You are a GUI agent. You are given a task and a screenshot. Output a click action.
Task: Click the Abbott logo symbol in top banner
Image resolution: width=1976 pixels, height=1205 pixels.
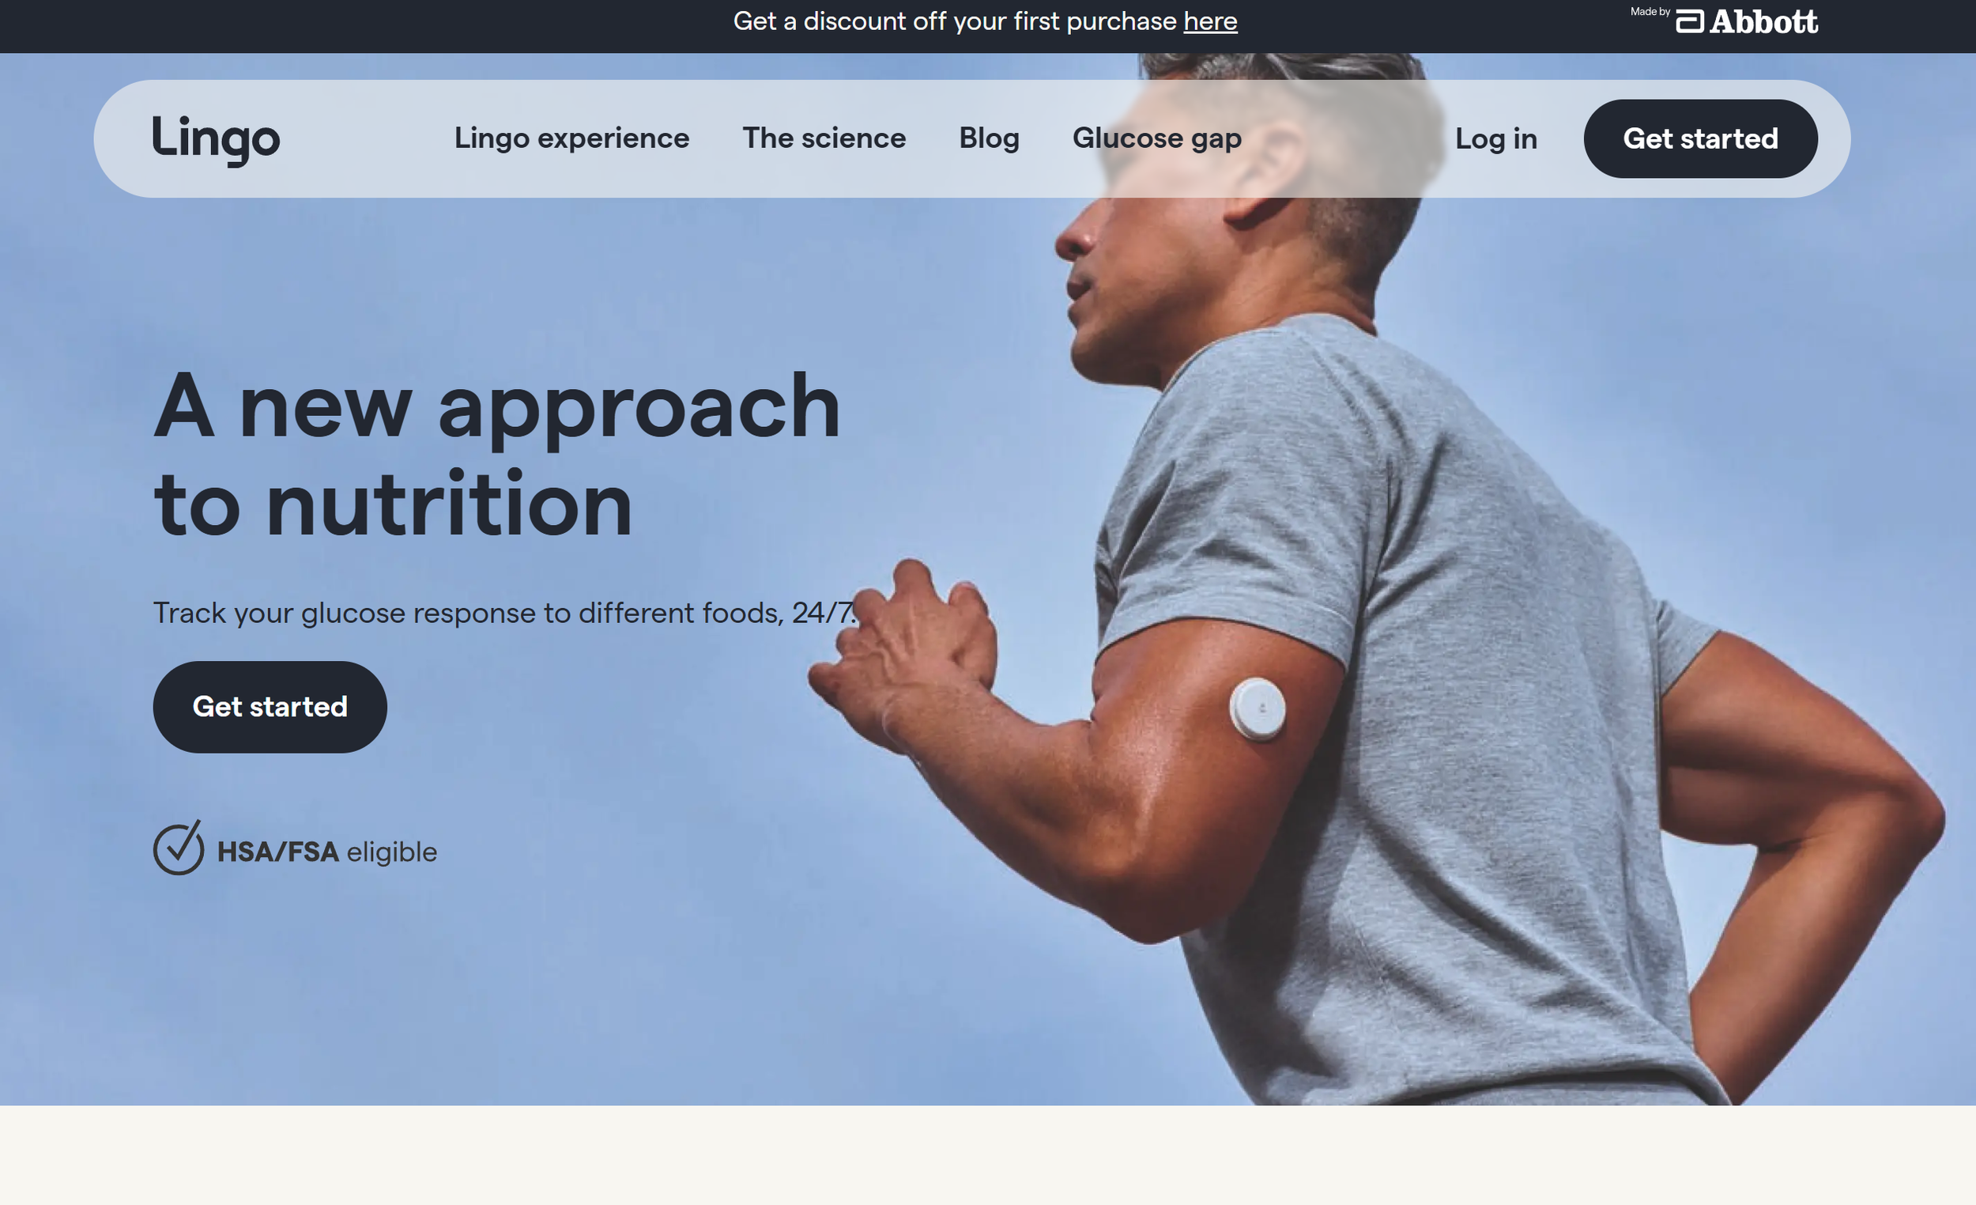1690,21
